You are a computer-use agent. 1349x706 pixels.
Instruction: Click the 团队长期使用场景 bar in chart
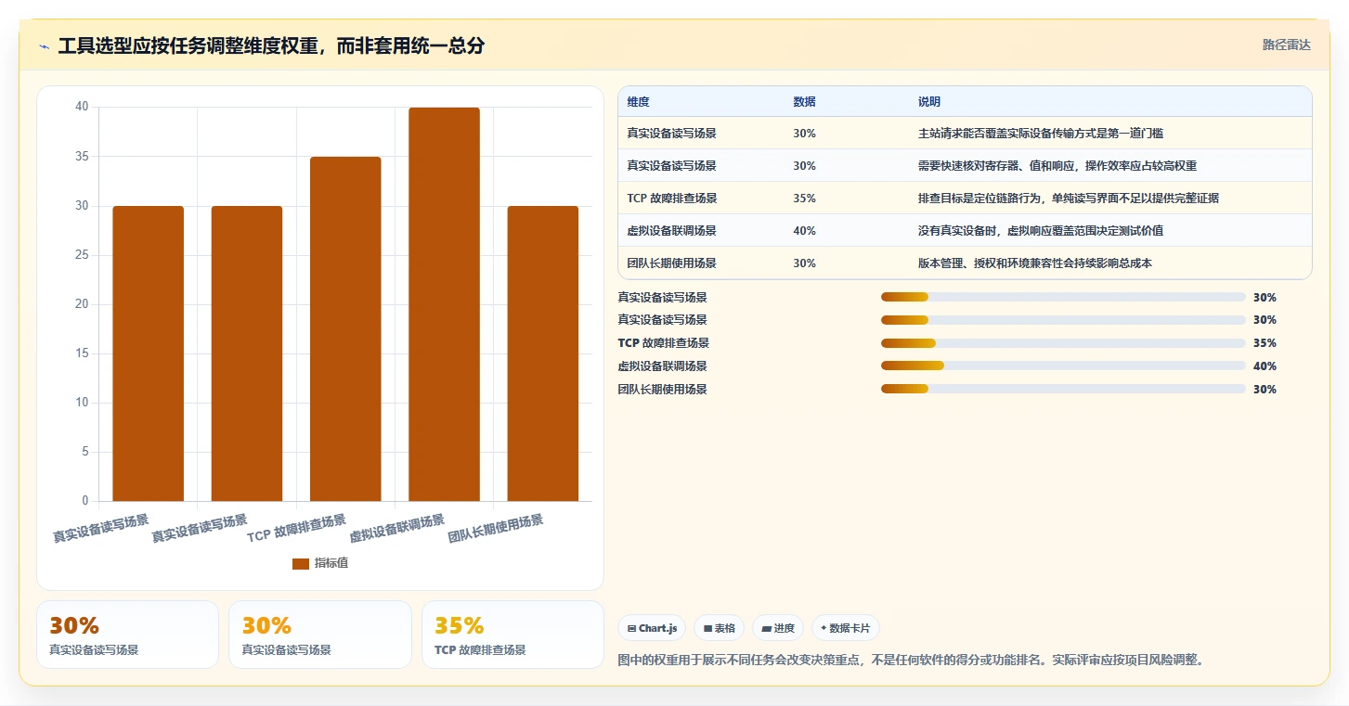[x=542, y=353]
